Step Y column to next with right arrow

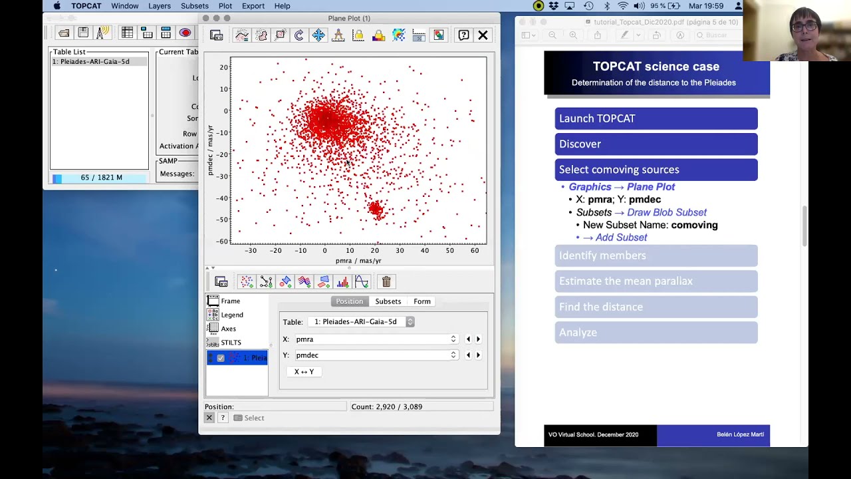[478, 355]
